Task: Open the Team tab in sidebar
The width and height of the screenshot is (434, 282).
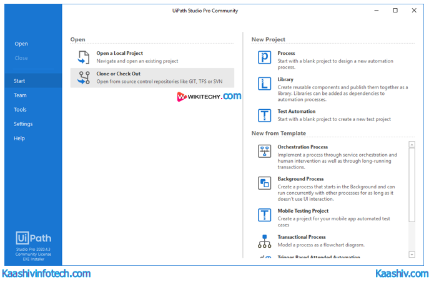Action: [20, 95]
